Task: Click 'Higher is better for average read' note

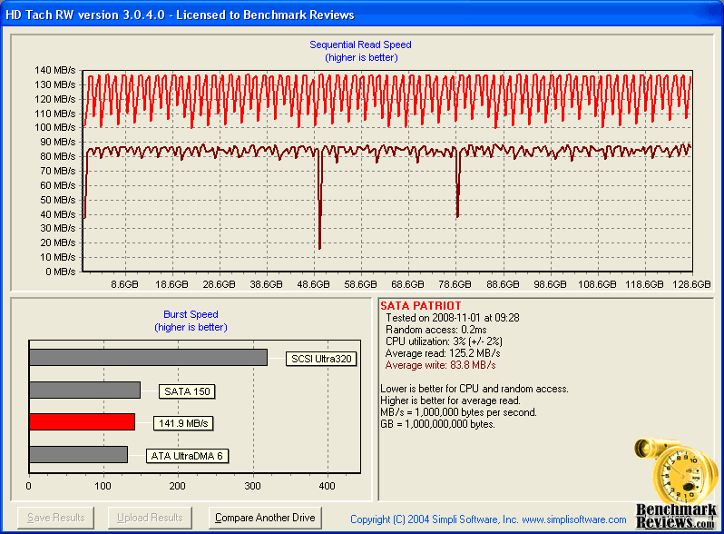Action: coord(450,400)
